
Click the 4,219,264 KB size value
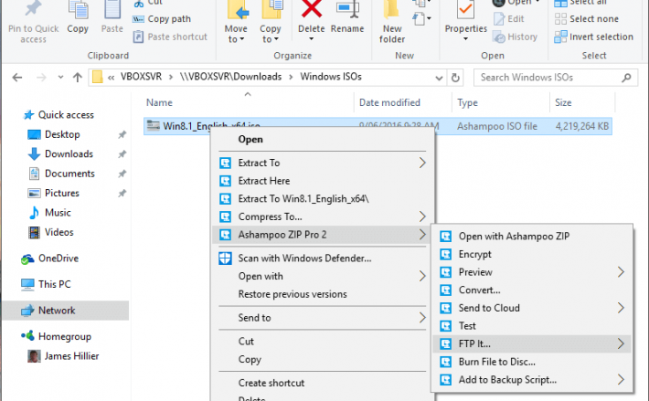[x=581, y=126]
